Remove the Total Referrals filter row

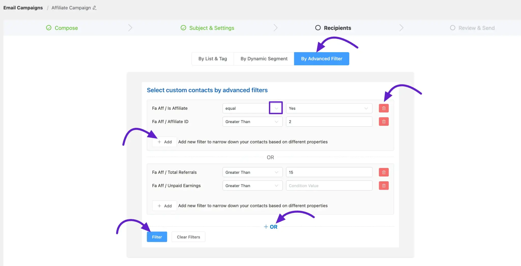tap(384, 172)
